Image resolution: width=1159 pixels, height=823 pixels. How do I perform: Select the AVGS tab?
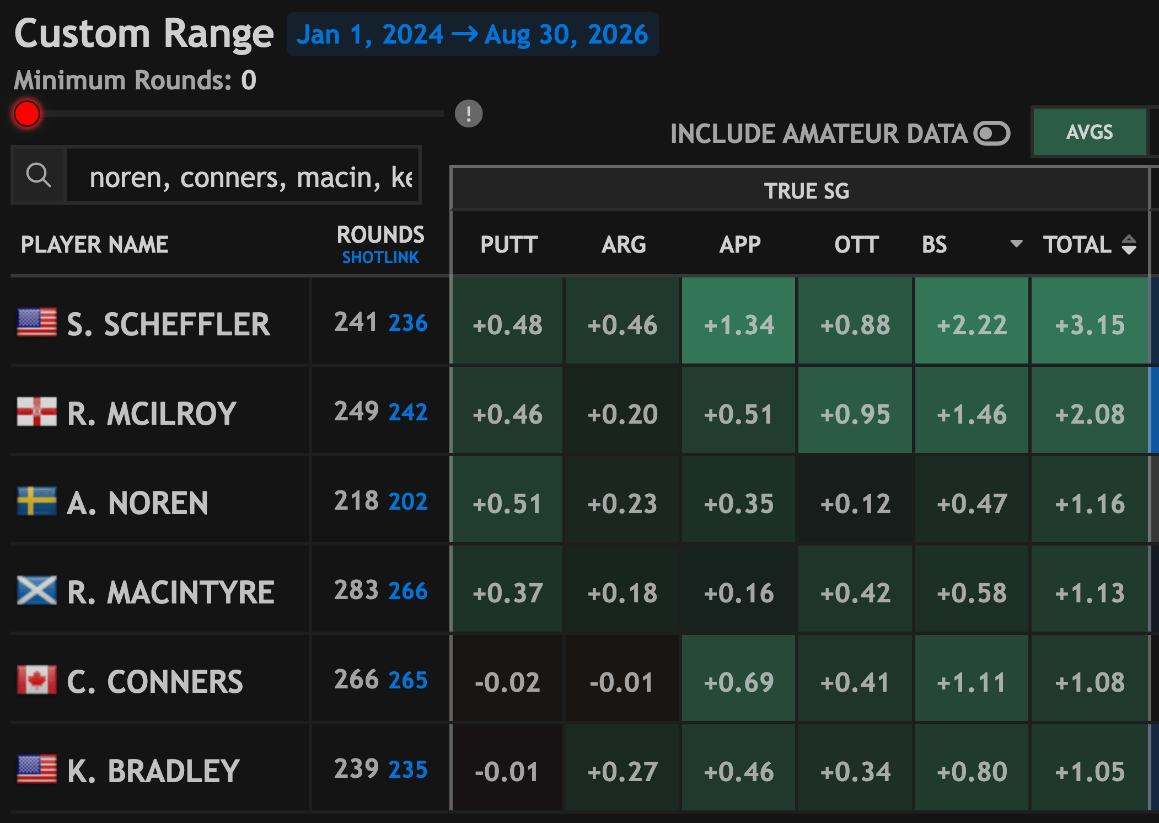[x=1090, y=132]
